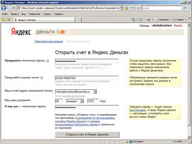The width and height of the screenshot is (192, 144).
Task: Click the red Stop loading X icon
Action: tap(138, 8)
